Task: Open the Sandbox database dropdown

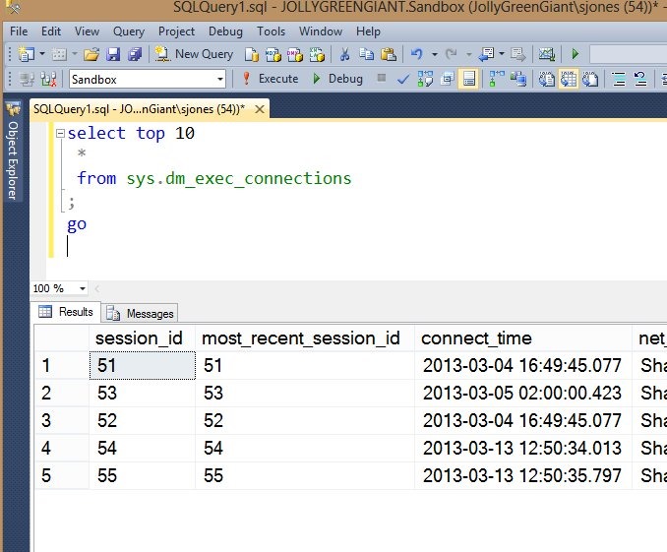Action: point(219,79)
